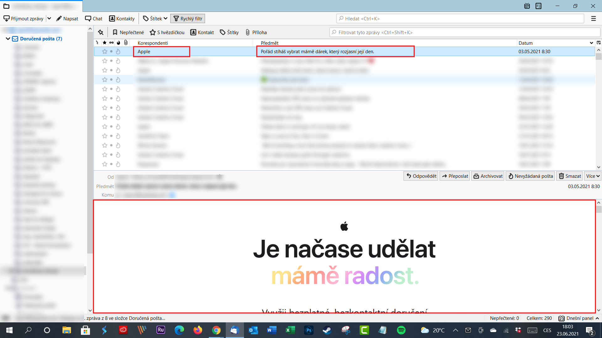Toggle the Rychlý filtr button
The image size is (602, 338).
tap(188, 18)
